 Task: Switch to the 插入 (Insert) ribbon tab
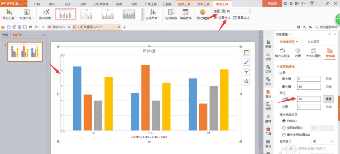52,4
